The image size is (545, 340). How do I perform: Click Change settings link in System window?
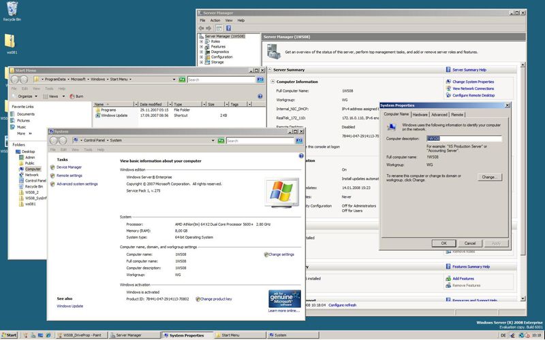(x=281, y=254)
